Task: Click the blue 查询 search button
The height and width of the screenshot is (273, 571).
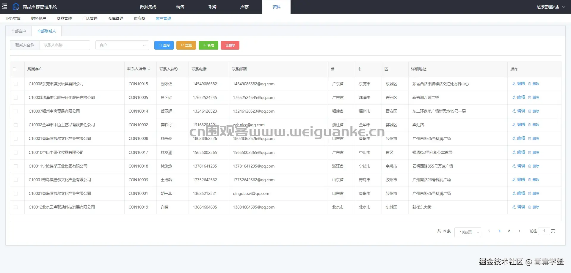Action: tap(164, 45)
